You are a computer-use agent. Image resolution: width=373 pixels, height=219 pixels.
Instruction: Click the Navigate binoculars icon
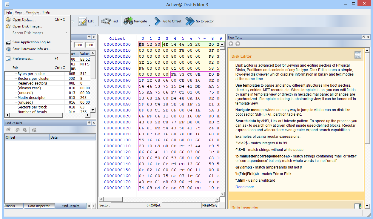point(128,21)
